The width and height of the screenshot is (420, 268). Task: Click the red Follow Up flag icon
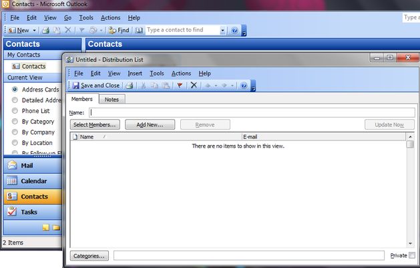180,86
